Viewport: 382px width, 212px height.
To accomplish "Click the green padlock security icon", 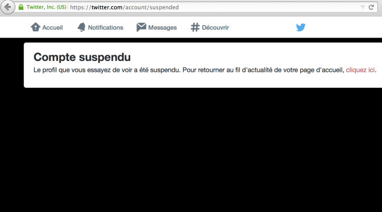I will [x=21, y=7].
